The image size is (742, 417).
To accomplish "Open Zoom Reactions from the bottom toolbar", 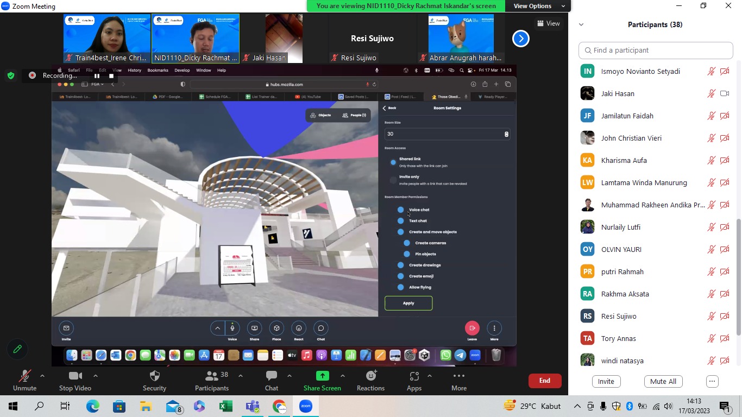I will [x=370, y=380].
